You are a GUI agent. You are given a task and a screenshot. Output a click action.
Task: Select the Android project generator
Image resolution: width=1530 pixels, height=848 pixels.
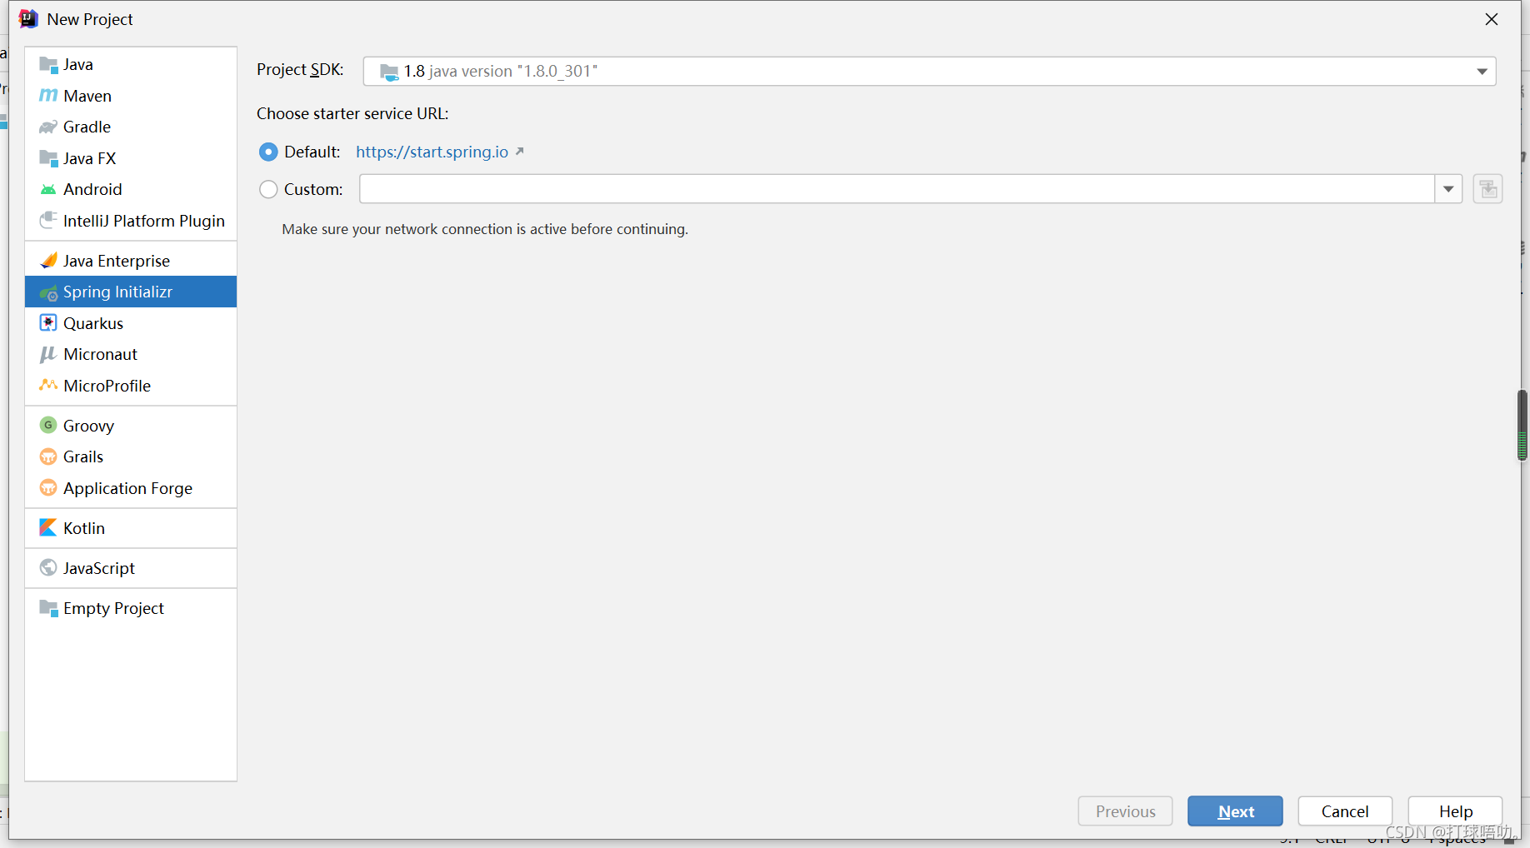pos(92,189)
